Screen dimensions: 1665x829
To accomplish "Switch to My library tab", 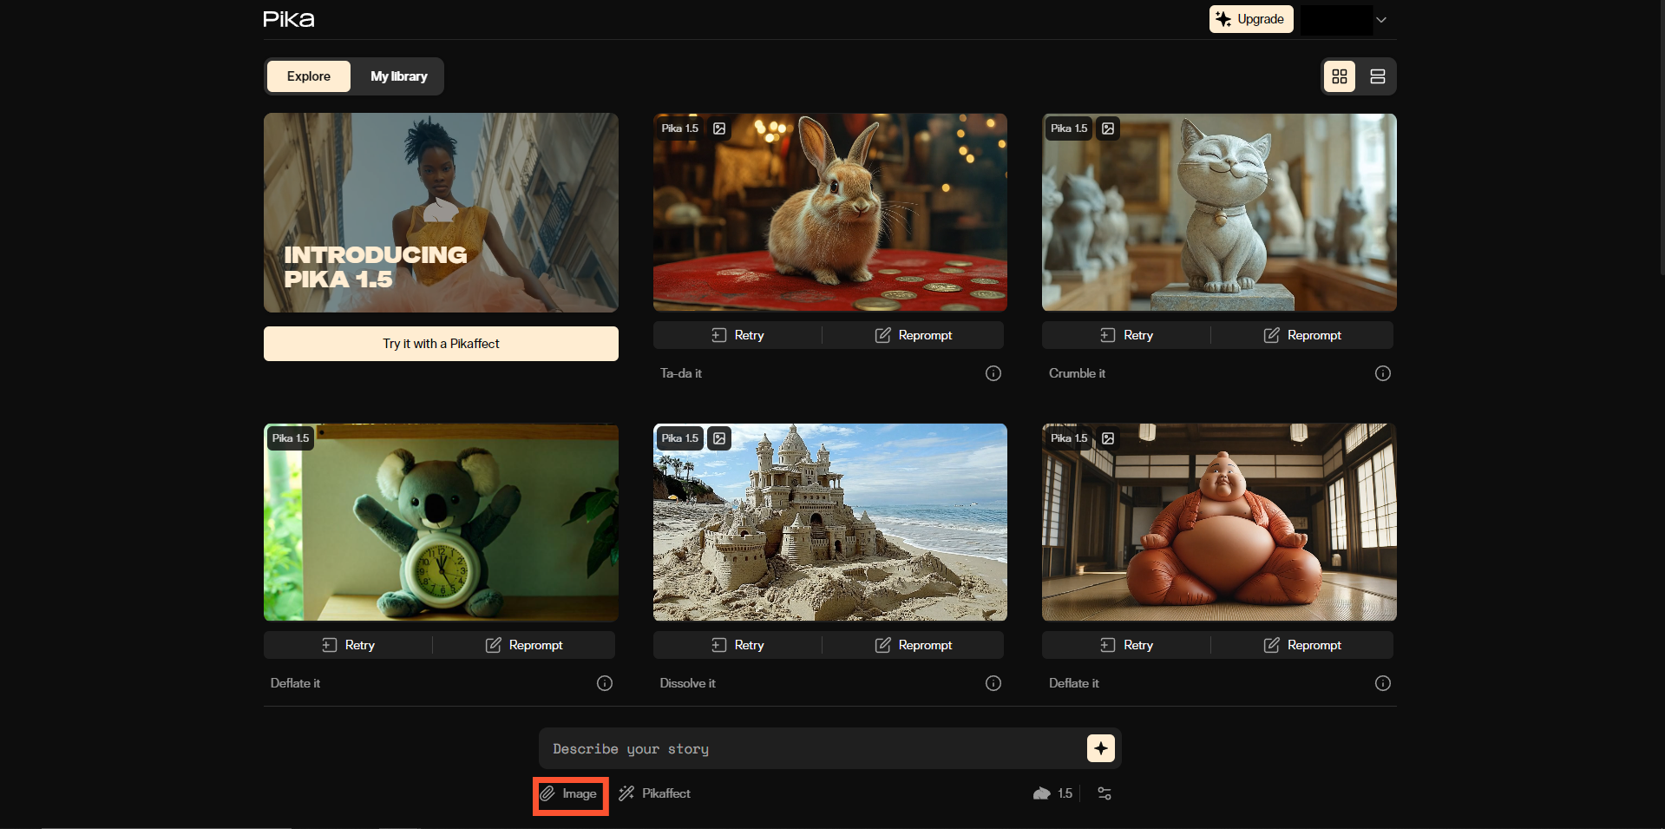I will pos(398,76).
